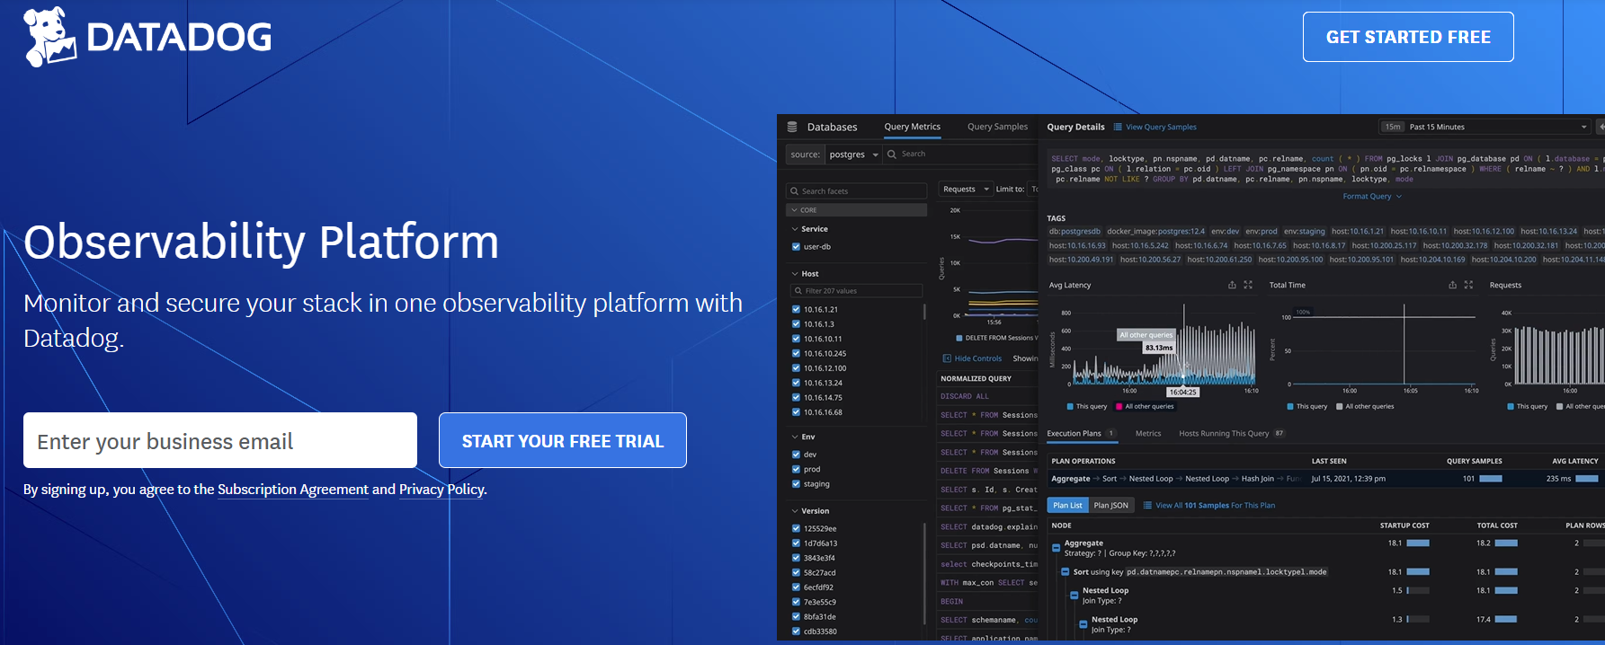Open Avg Latency graph in fullscreen
This screenshot has width=1605, height=645.
click(1248, 285)
